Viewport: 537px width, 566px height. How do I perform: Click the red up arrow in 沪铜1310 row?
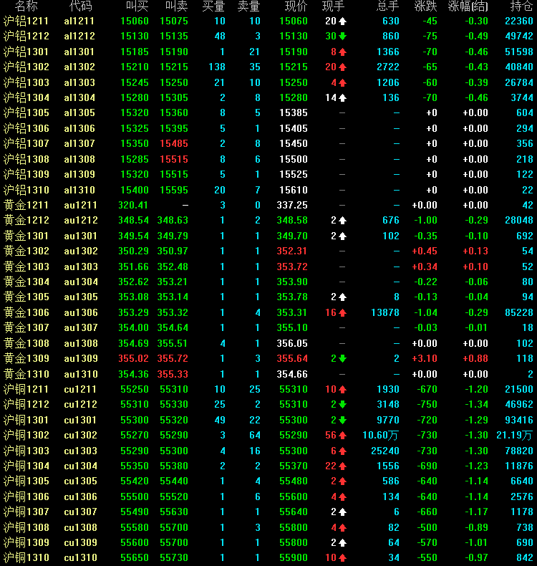tap(342, 557)
